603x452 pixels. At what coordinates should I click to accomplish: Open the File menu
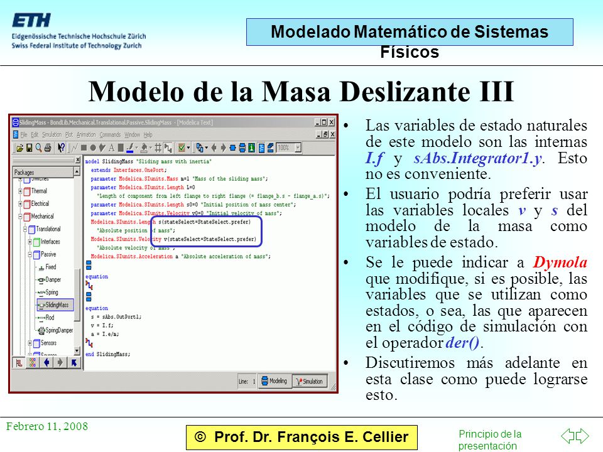pos(24,134)
